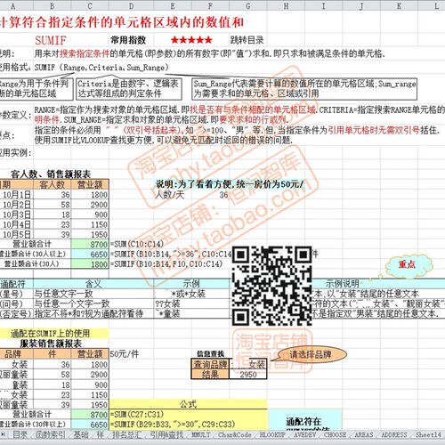This screenshot has height=445, width=445.
Task: Select column E header
Action: click(173, 6)
